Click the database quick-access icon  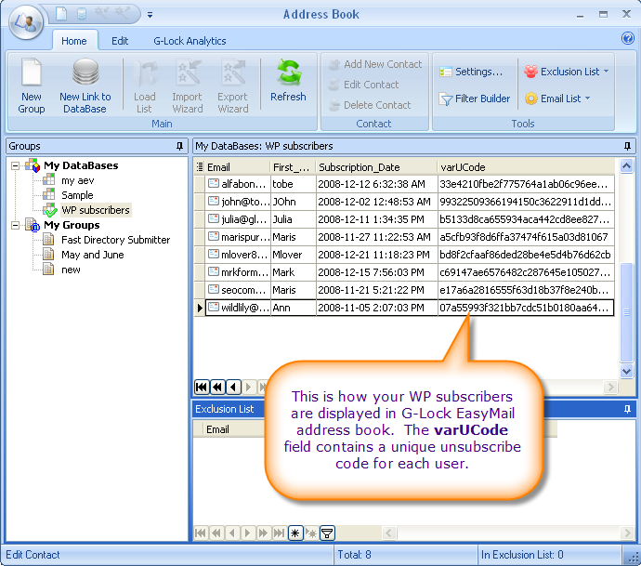(82, 14)
